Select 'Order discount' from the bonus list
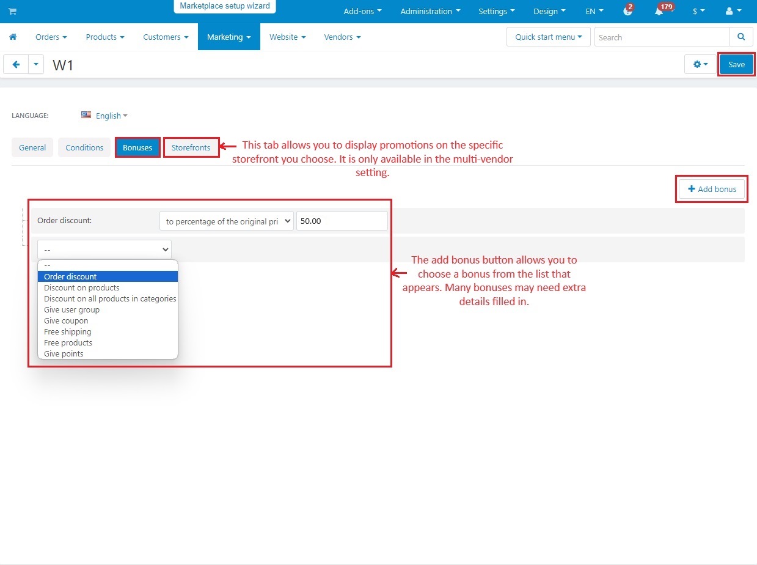 [108, 276]
